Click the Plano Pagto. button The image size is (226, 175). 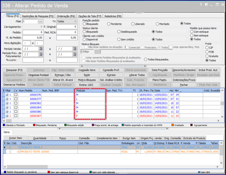coord(160,80)
